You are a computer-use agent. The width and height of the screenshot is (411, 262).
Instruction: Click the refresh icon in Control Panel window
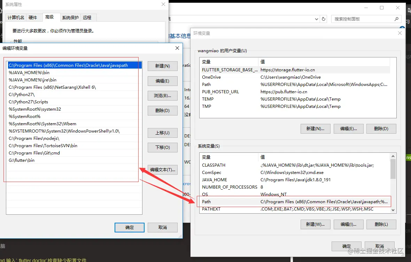324,19
